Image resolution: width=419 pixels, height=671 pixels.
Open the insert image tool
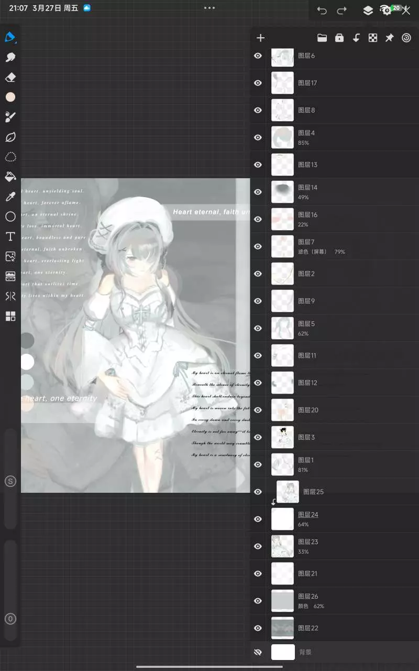(10, 256)
